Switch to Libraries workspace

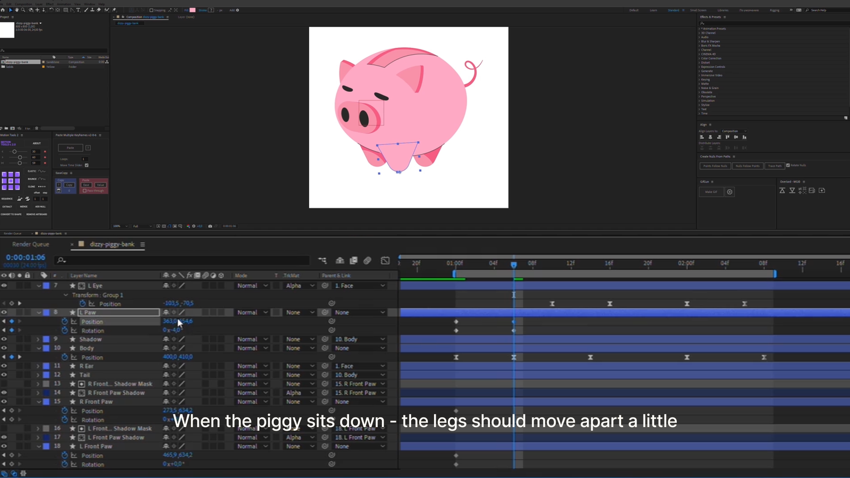[723, 10]
